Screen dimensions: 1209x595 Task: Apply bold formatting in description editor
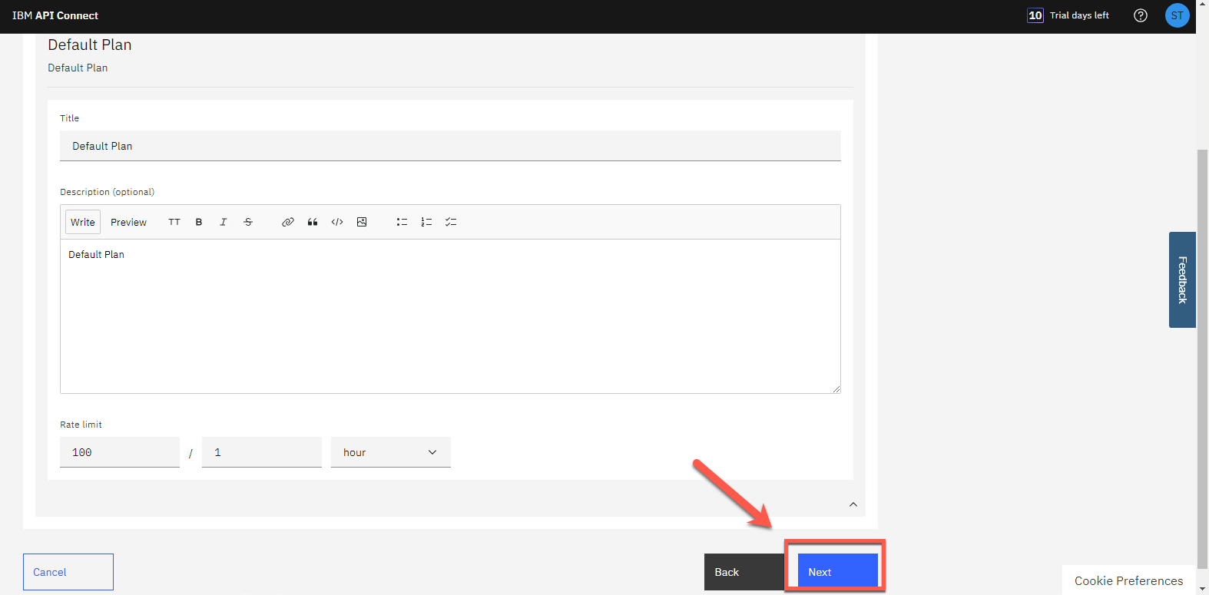[199, 222]
